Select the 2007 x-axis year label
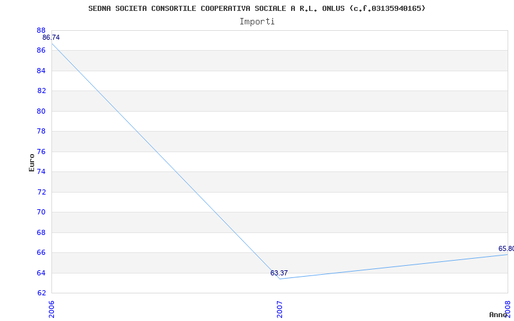This screenshot has height=321, width=514. [x=279, y=309]
